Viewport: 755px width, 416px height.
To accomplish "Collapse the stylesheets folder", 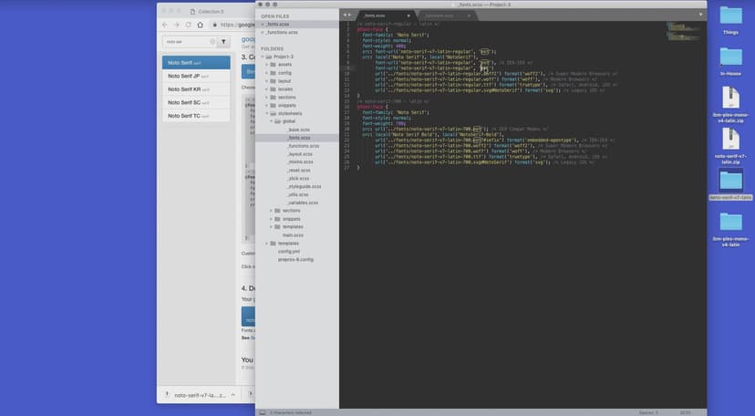I will 266,112.
